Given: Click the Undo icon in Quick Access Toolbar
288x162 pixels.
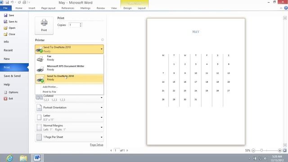Looking at the screenshot, I should [12, 2].
